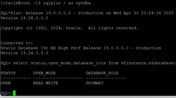Click the PRIMARY database role value
This screenshot has height=98, width=176.
coord(95,83)
